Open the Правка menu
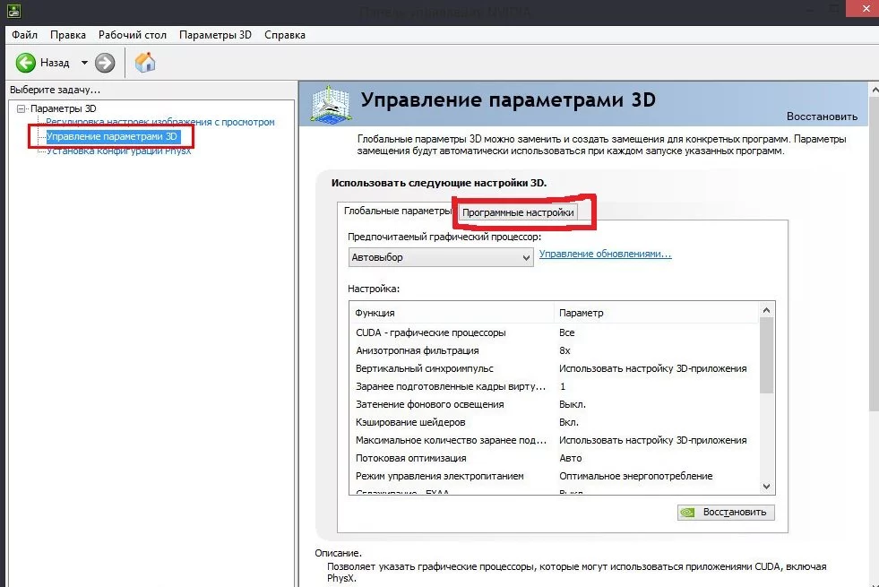Screen dimensions: 879x587 (x=68, y=35)
